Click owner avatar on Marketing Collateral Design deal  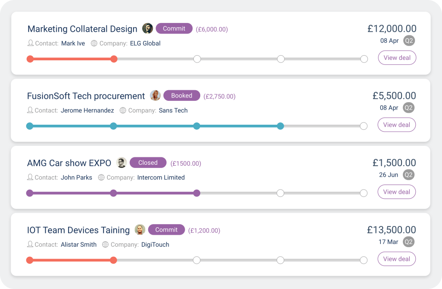click(147, 29)
